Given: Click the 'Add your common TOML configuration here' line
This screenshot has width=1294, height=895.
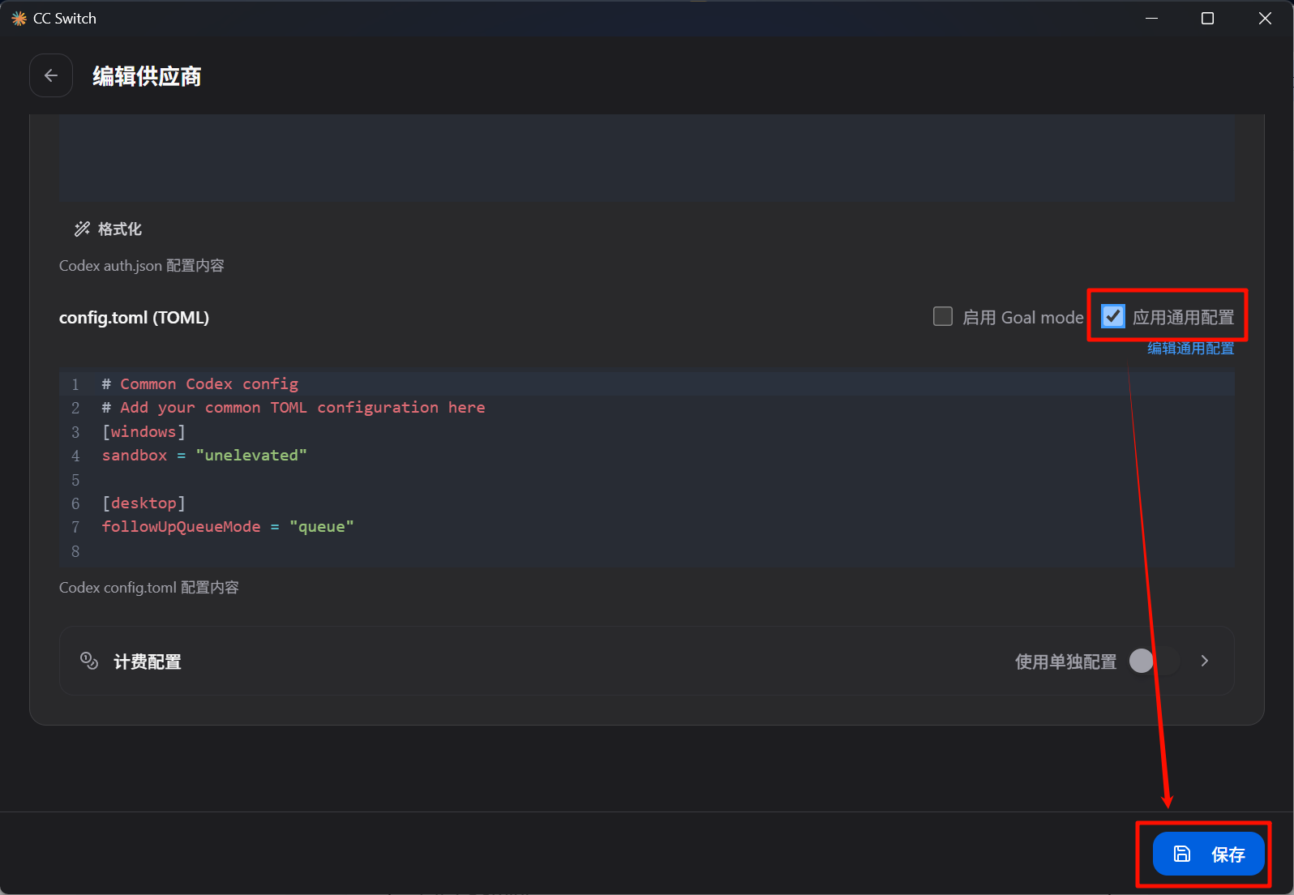Looking at the screenshot, I should (294, 408).
